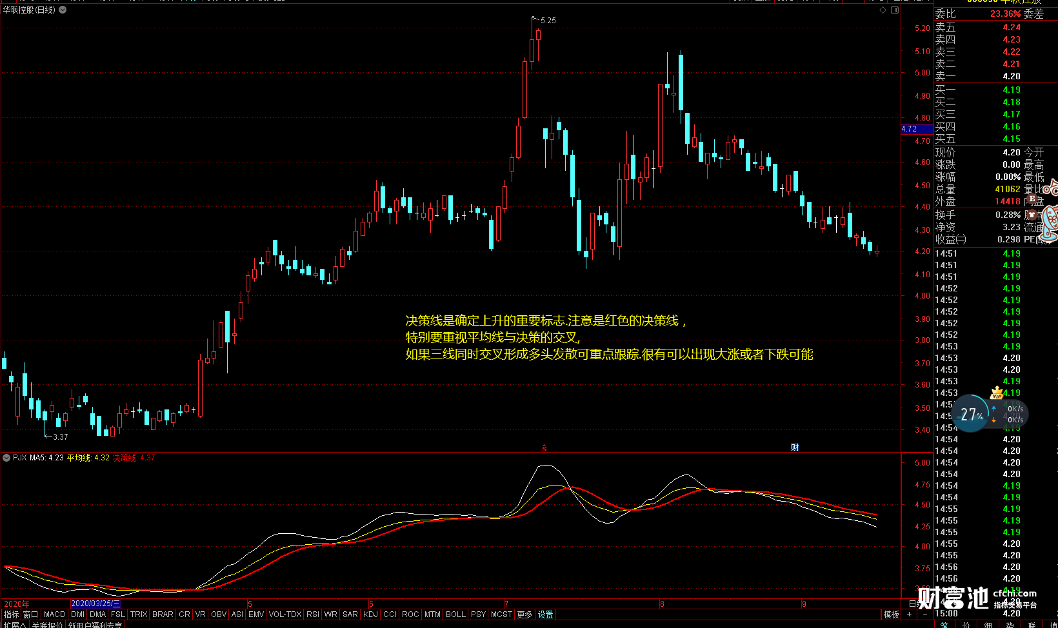1058x628 pixels.
Task: Click the 委比 23.36% value
Action: pyautogui.click(x=1006, y=14)
